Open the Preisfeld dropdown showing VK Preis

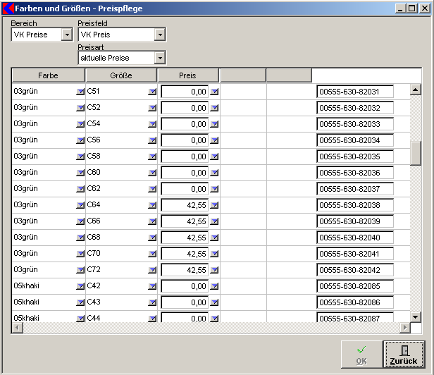(x=160, y=35)
